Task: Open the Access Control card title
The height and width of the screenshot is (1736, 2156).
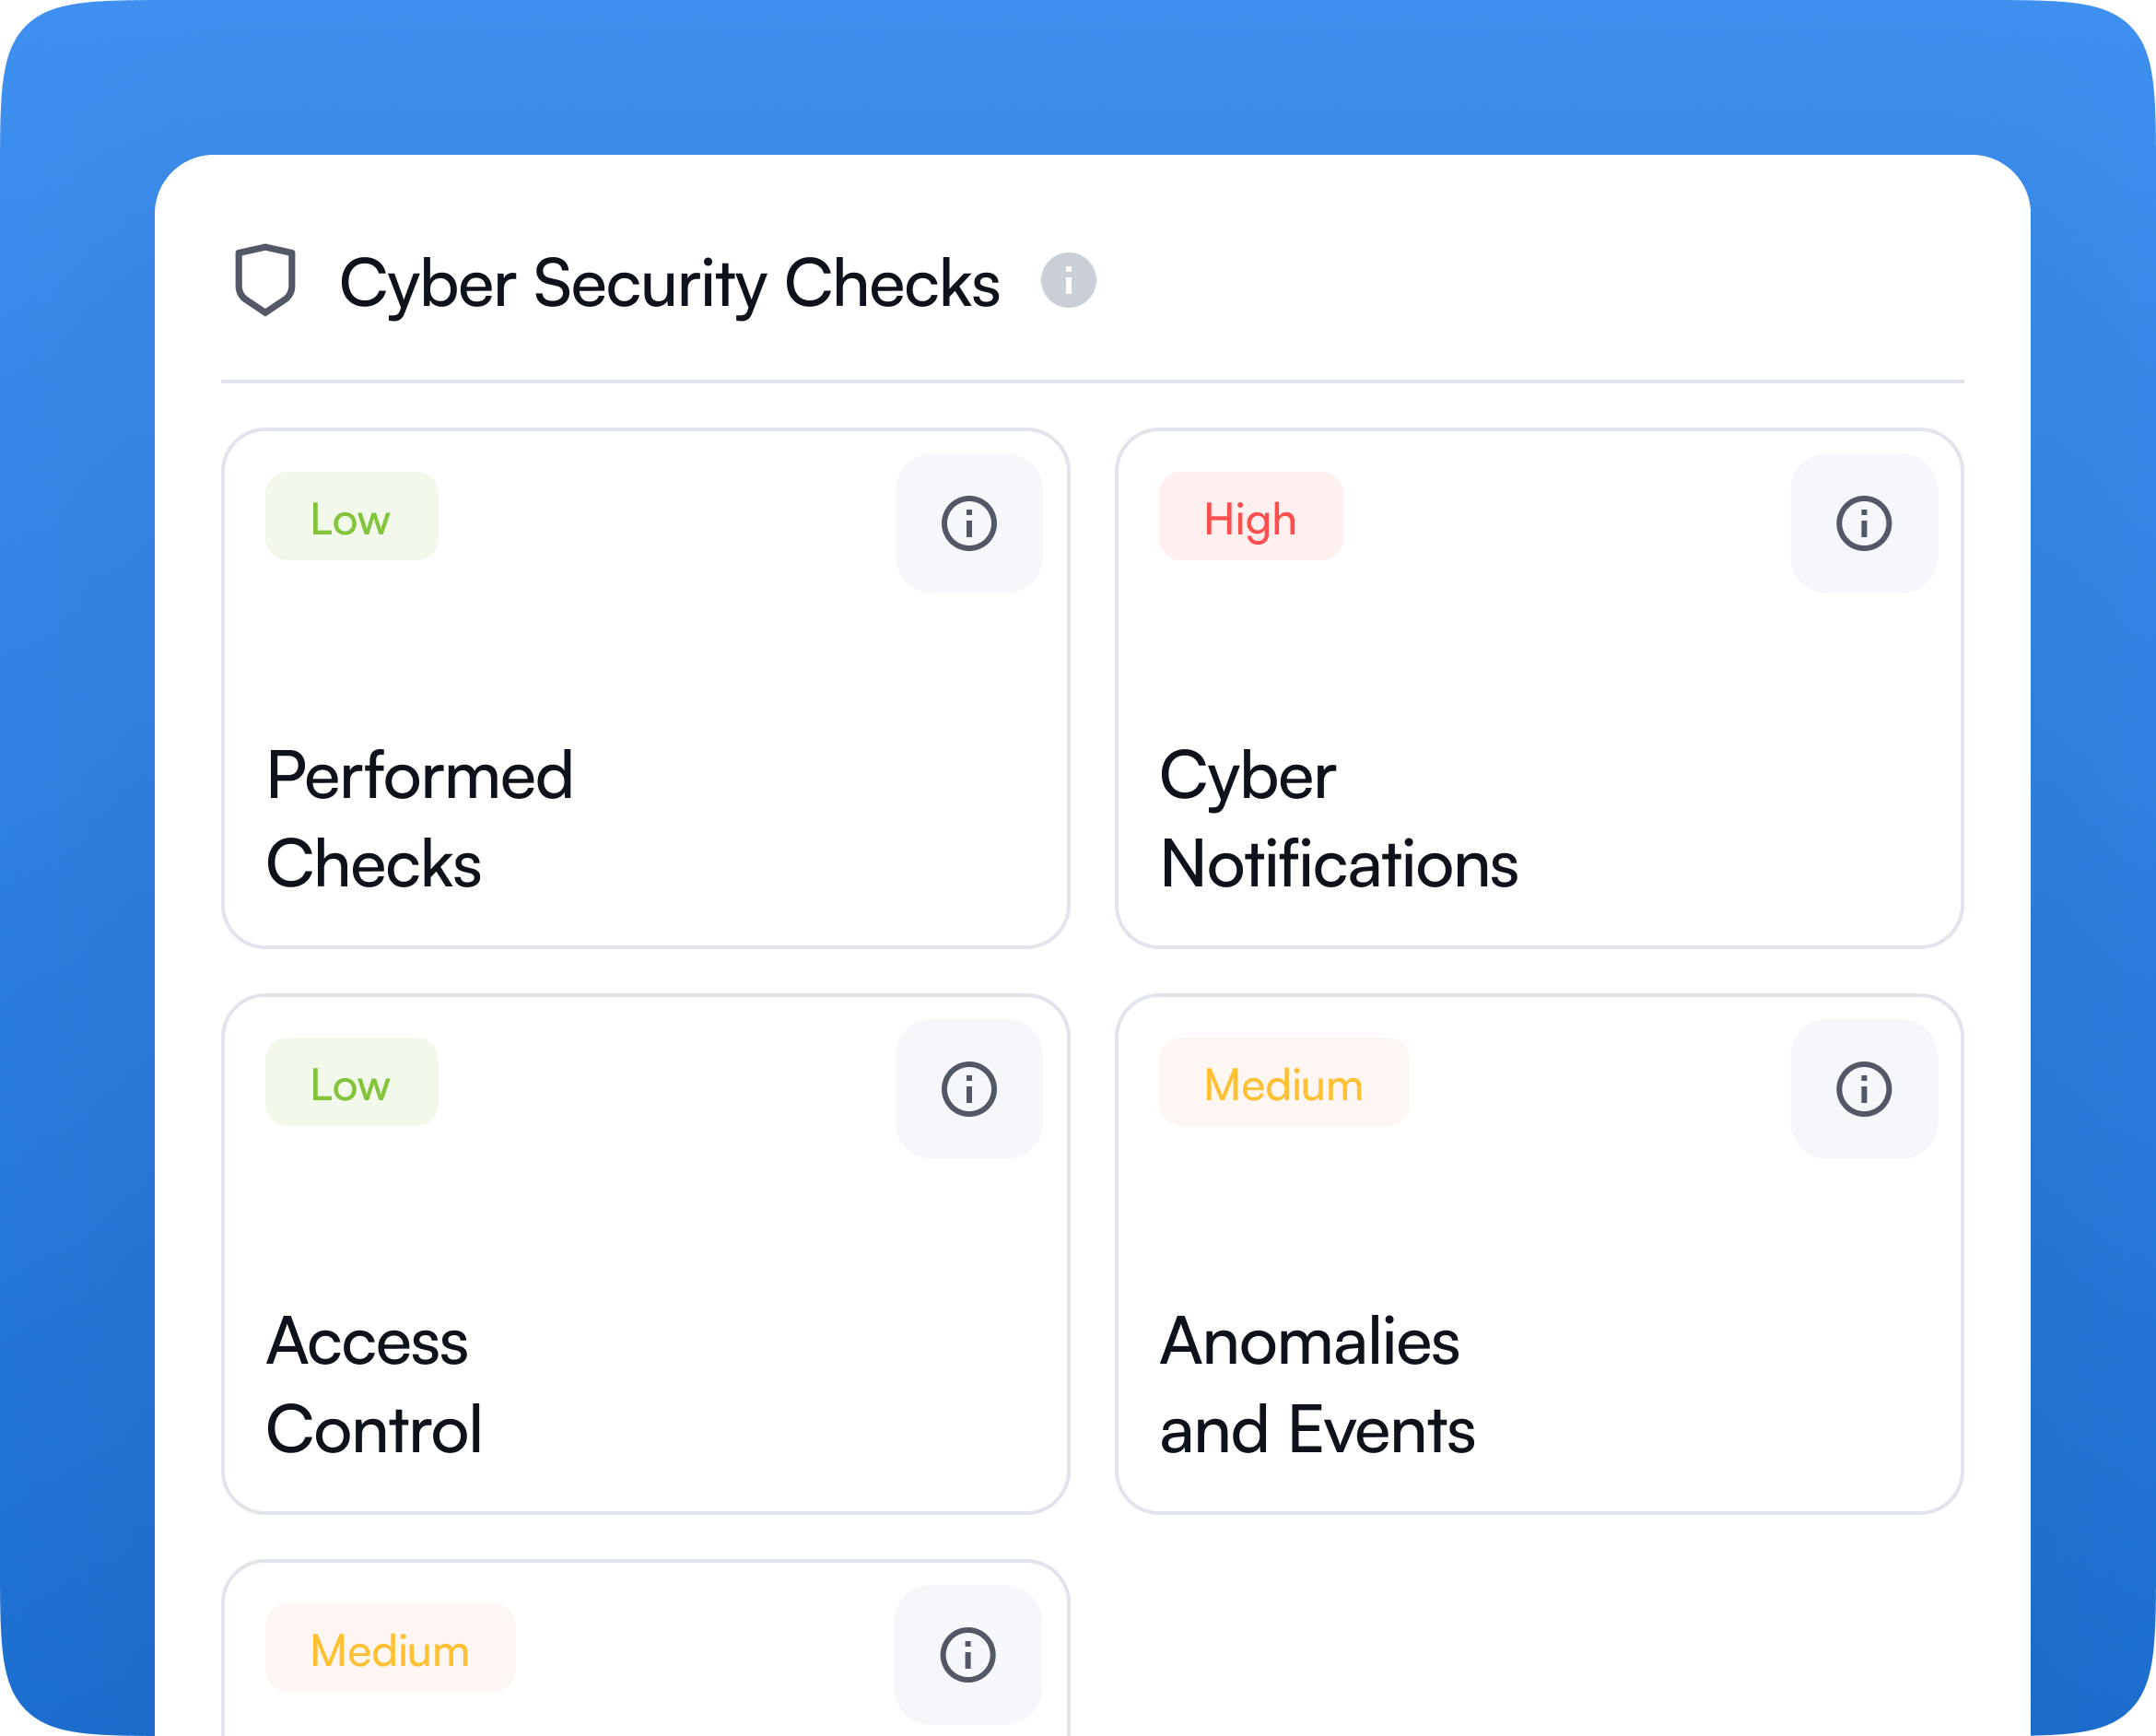Action: pyautogui.click(x=375, y=1385)
